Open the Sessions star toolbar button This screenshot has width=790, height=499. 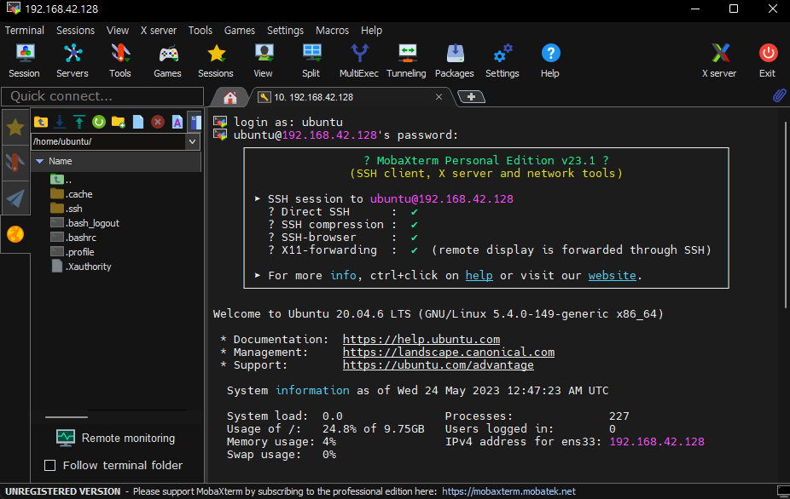pyautogui.click(x=216, y=60)
